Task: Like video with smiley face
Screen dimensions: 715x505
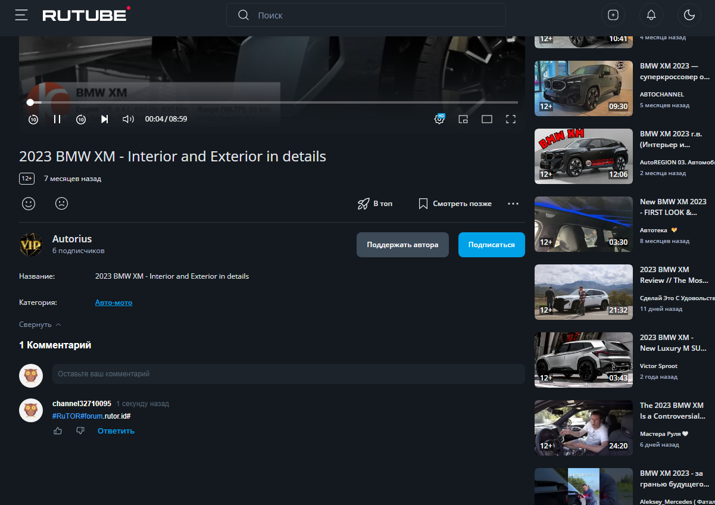Action: point(29,203)
